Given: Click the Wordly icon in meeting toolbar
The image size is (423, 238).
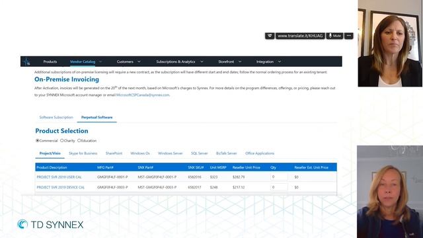Looking at the screenshot, I should (270, 36).
